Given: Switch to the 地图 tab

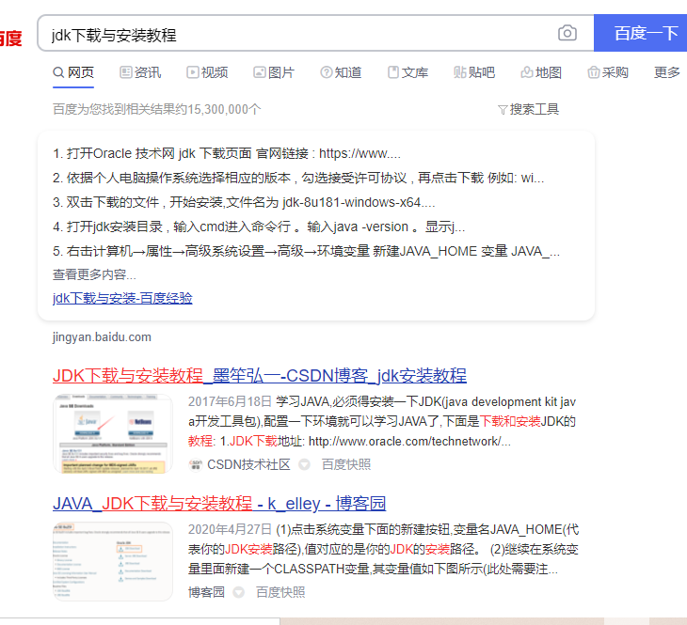Looking at the screenshot, I should (541, 72).
